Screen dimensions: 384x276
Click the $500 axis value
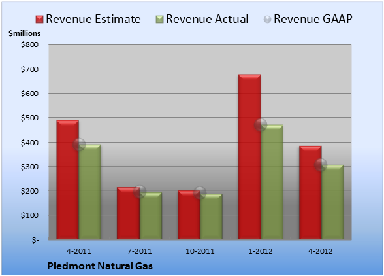29,118
